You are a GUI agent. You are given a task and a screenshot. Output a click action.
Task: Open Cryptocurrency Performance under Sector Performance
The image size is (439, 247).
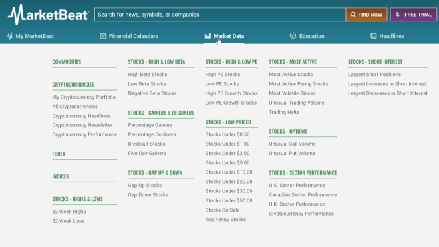pos(301,214)
